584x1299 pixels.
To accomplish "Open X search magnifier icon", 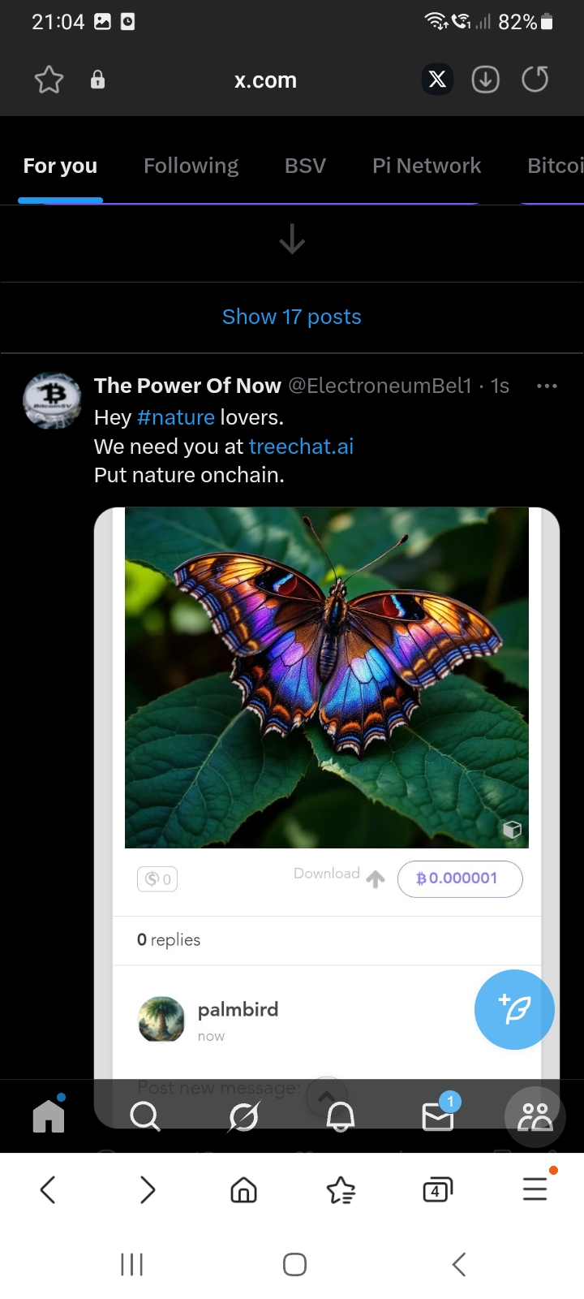I will click(x=145, y=1116).
